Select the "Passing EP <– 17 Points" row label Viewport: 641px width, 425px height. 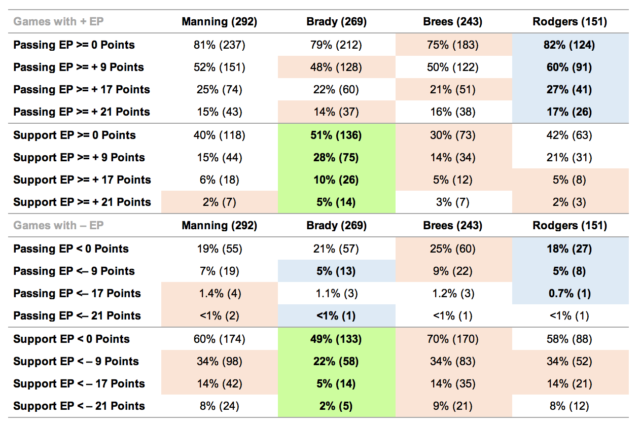[77, 294]
